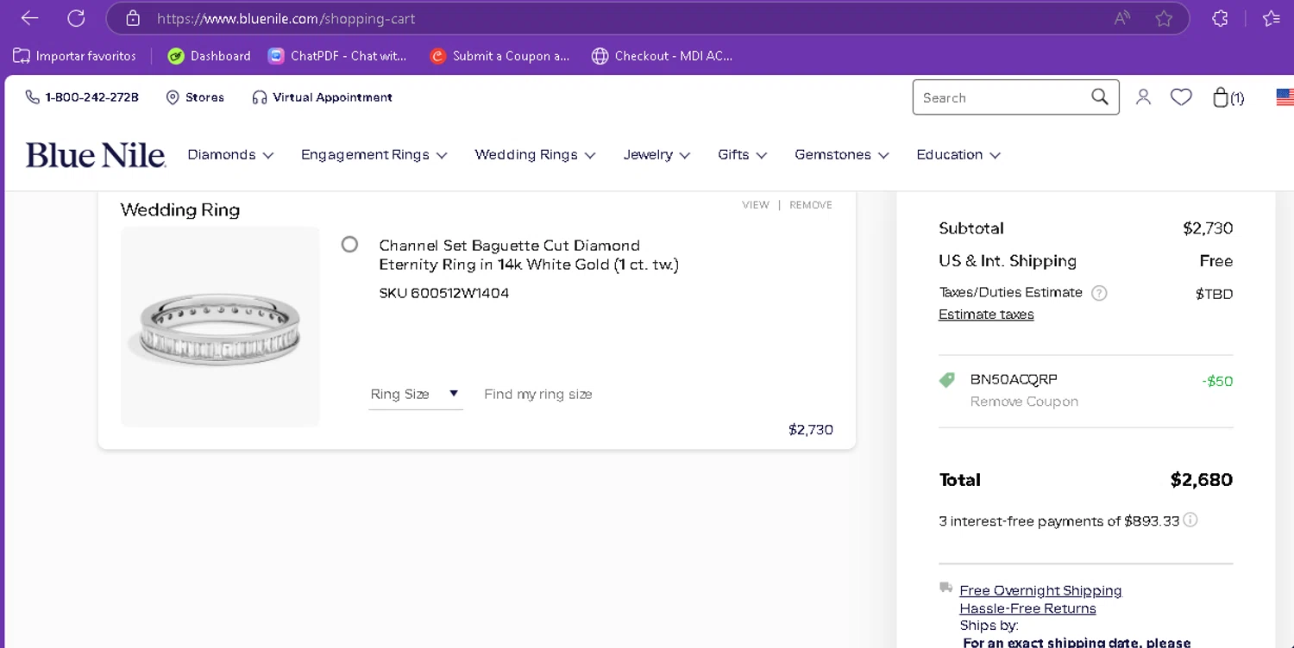Click the Taxes/Duties Estimate help icon
The width and height of the screenshot is (1294, 648).
tap(1099, 293)
